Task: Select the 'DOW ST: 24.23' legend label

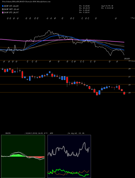Action: pyautogui.click(x=11, y=6)
